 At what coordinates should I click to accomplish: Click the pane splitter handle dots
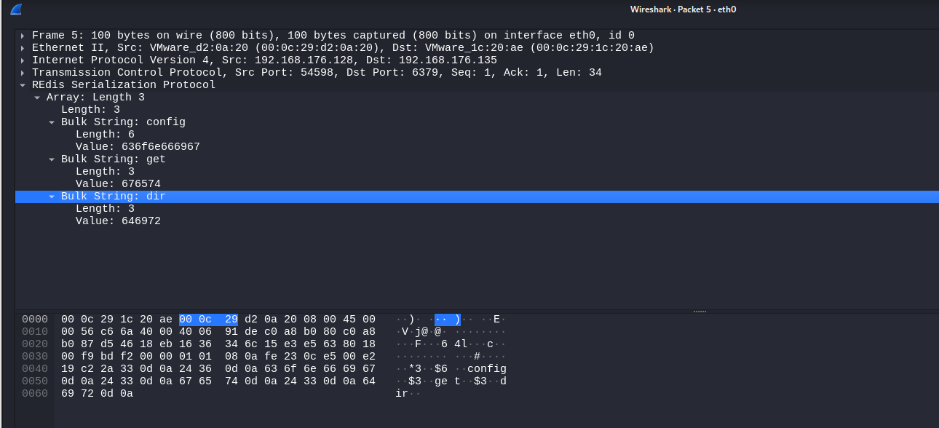[700, 311]
